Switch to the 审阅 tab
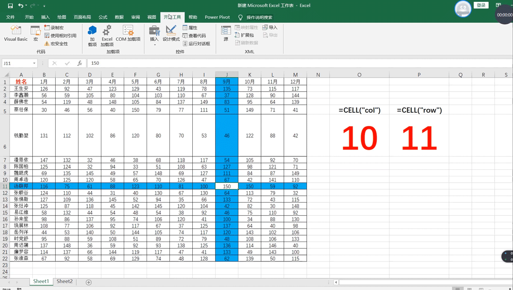The image size is (513, 290). click(x=136, y=17)
